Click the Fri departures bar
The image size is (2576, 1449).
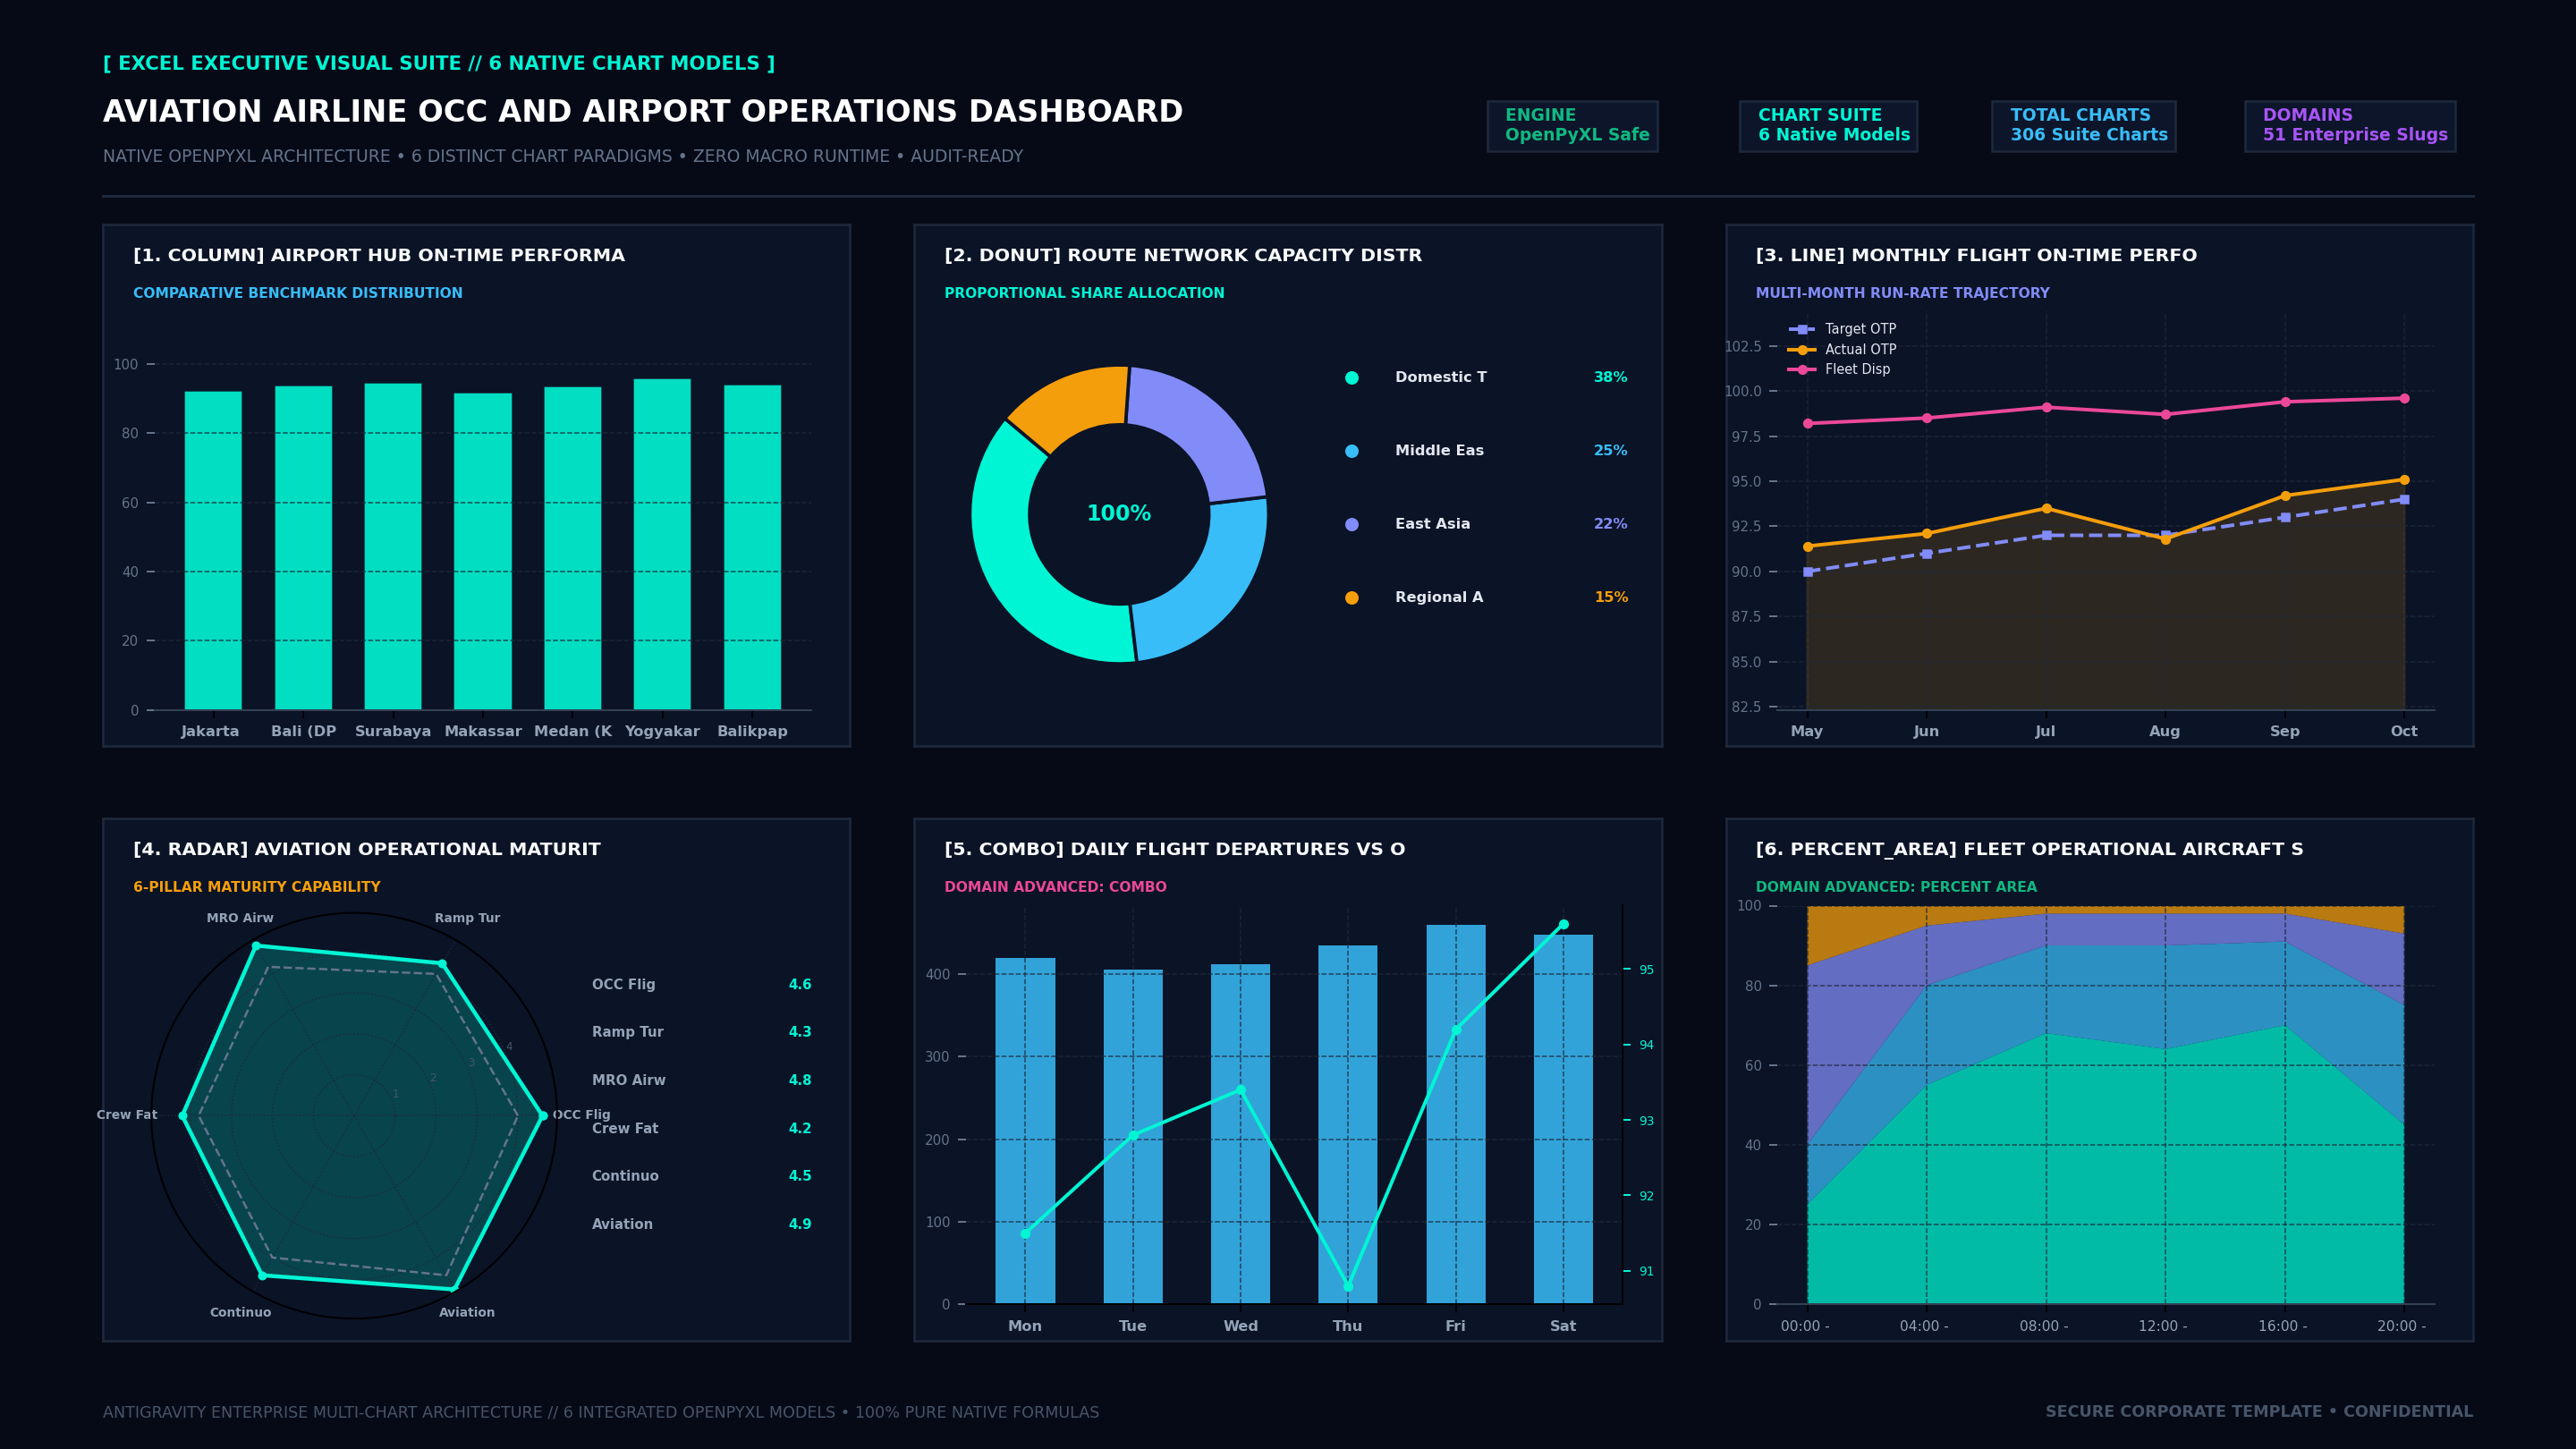click(x=1455, y=1114)
